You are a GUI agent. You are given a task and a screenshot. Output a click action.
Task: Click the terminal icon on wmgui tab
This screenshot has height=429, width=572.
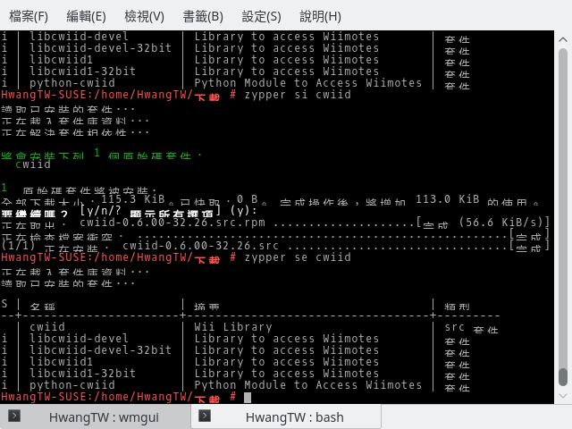point(14,416)
